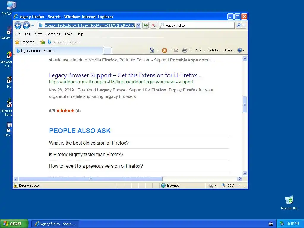Screen dimensions: 304x228
Task: Click the keyboard icon in the taskbar
Action: pyautogui.click(x=271, y=224)
